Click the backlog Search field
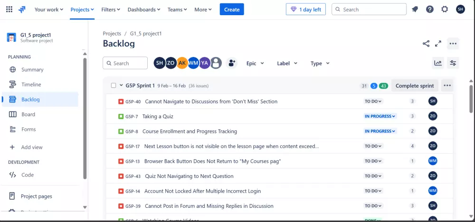This screenshot has width=475, height=222. [x=125, y=63]
